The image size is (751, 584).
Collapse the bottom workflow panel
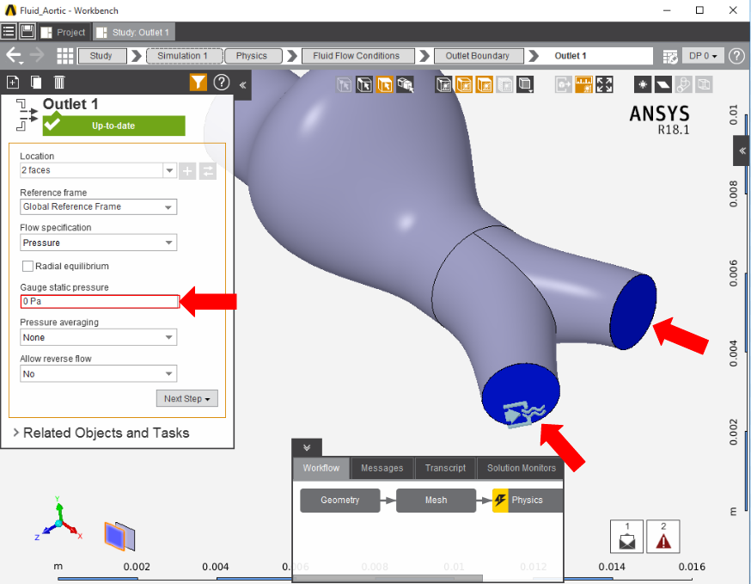[307, 447]
